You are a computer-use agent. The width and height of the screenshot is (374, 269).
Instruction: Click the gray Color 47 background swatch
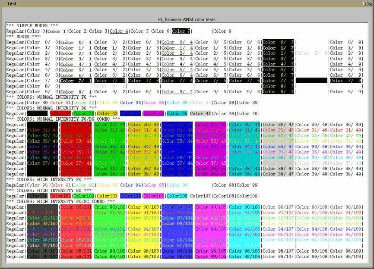click(x=201, y=113)
